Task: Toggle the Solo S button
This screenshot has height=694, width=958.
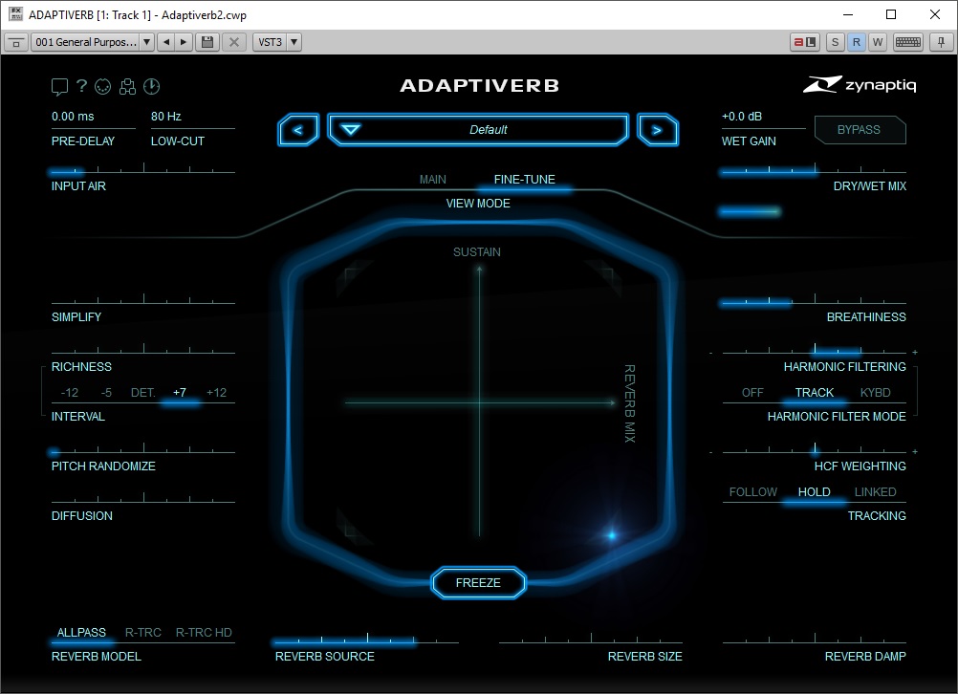Action: (836, 42)
